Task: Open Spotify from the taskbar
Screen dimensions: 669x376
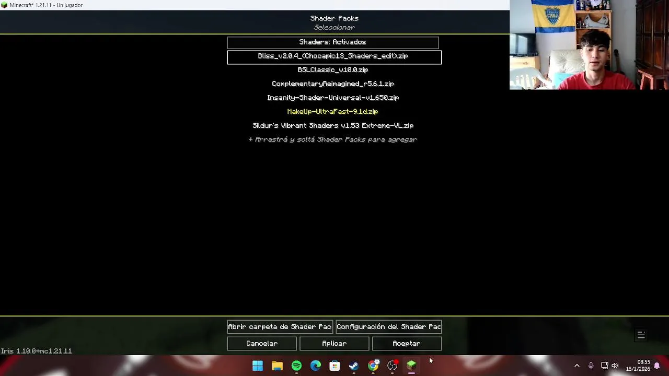Action: 296,366
